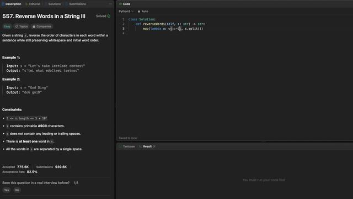The height and width of the screenshot is (199, 353).
Task: Click on line number 1 in editor
Action: (124, 19)
